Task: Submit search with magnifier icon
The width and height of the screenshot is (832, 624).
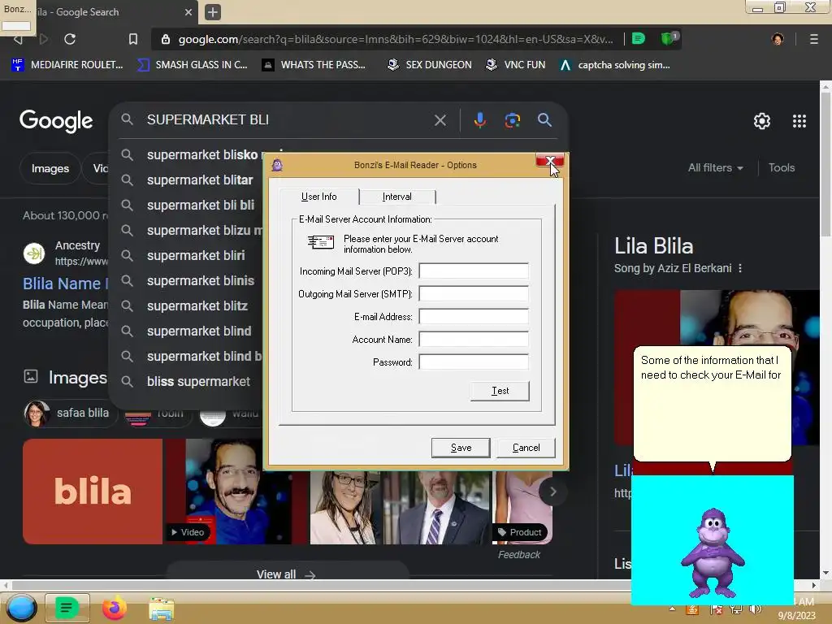Action: click(544, 120)
